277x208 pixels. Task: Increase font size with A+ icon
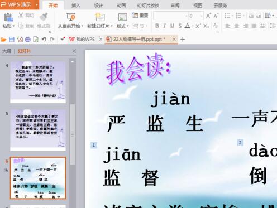208,16
